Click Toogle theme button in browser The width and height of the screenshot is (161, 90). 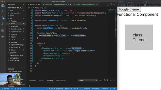(x=129, y=9)
